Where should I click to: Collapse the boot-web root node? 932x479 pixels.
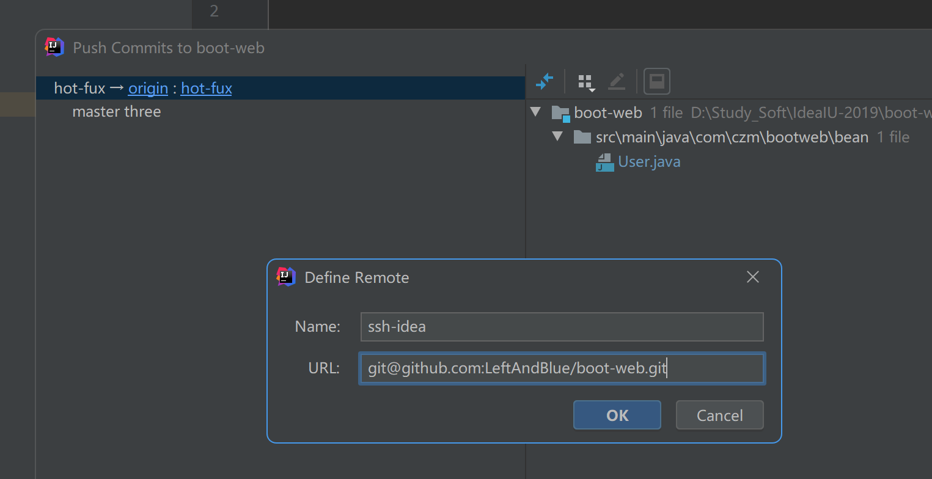[536, 112]
